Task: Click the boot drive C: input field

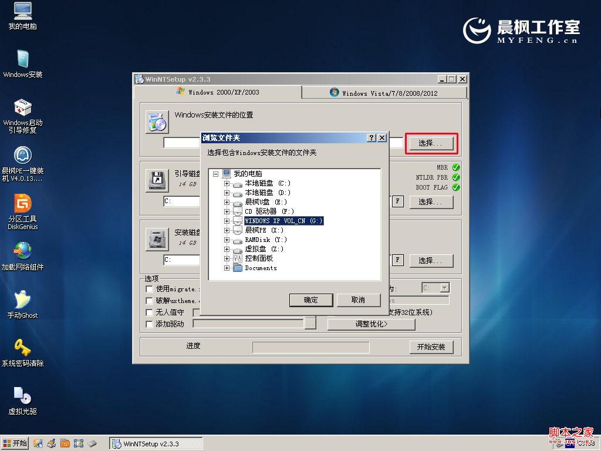Action: 182,201
